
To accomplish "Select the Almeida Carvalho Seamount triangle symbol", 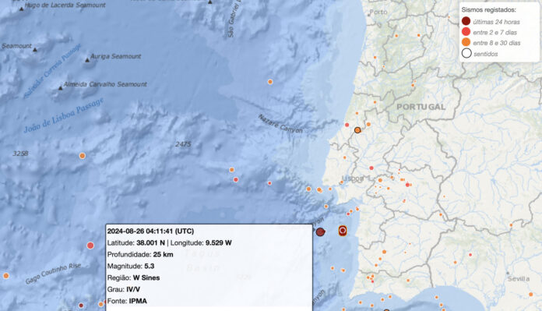I will pyautogui.click(x=61, y=88).
